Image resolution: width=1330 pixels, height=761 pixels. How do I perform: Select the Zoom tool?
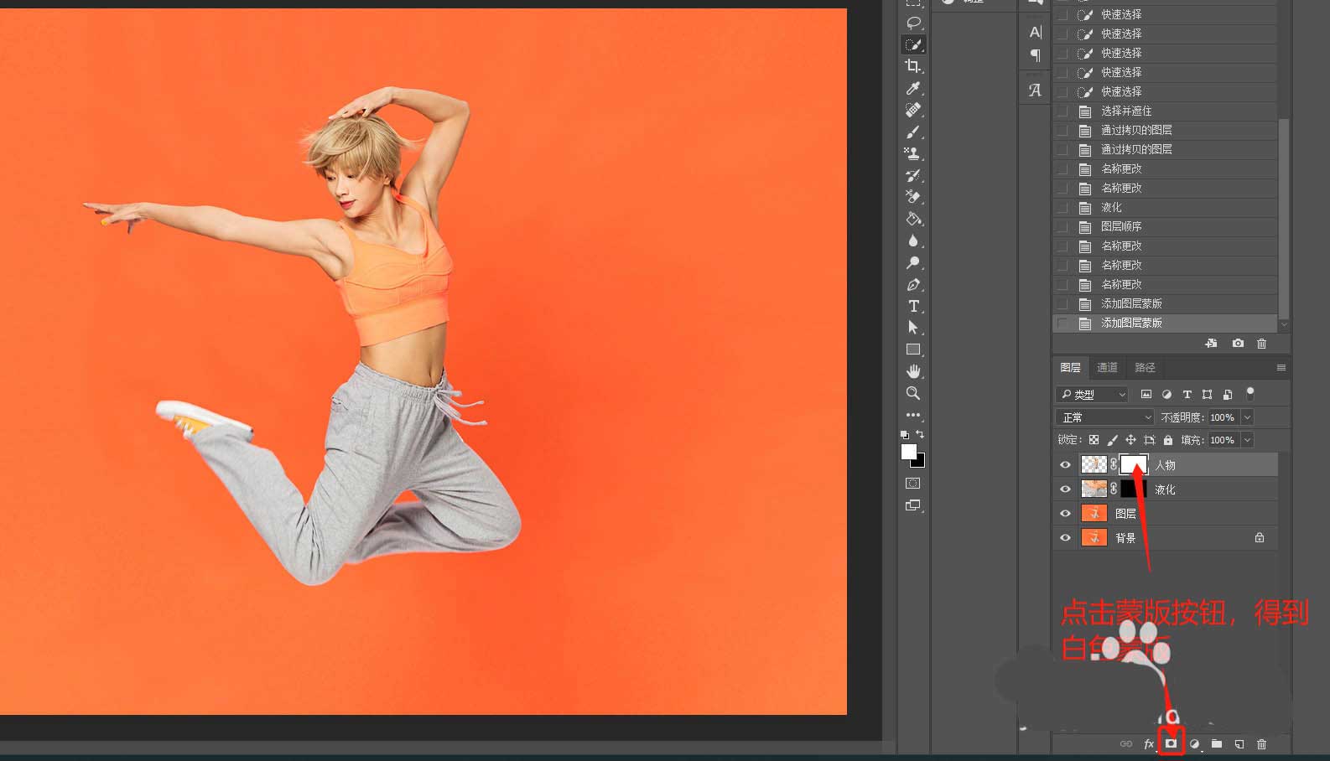[x=913, y=393]
